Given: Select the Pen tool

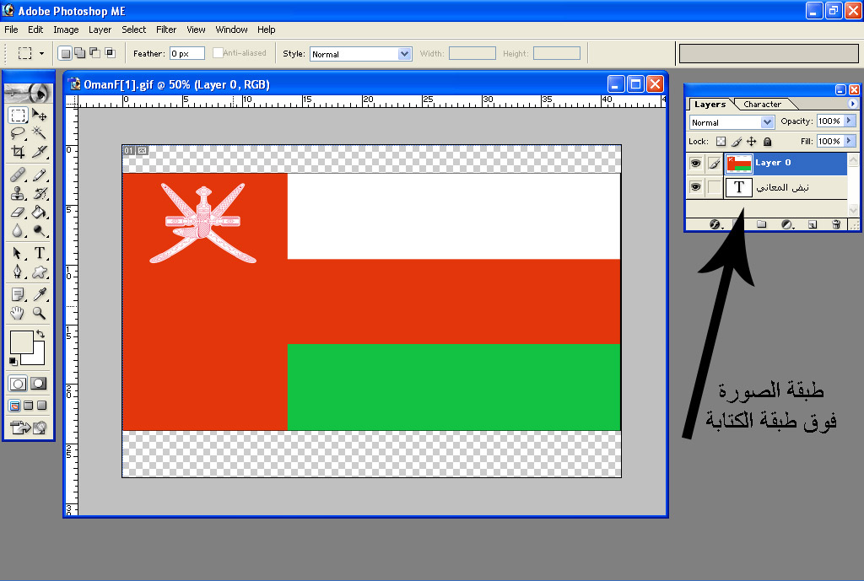Looking at the screenshot, I should 18,272.
